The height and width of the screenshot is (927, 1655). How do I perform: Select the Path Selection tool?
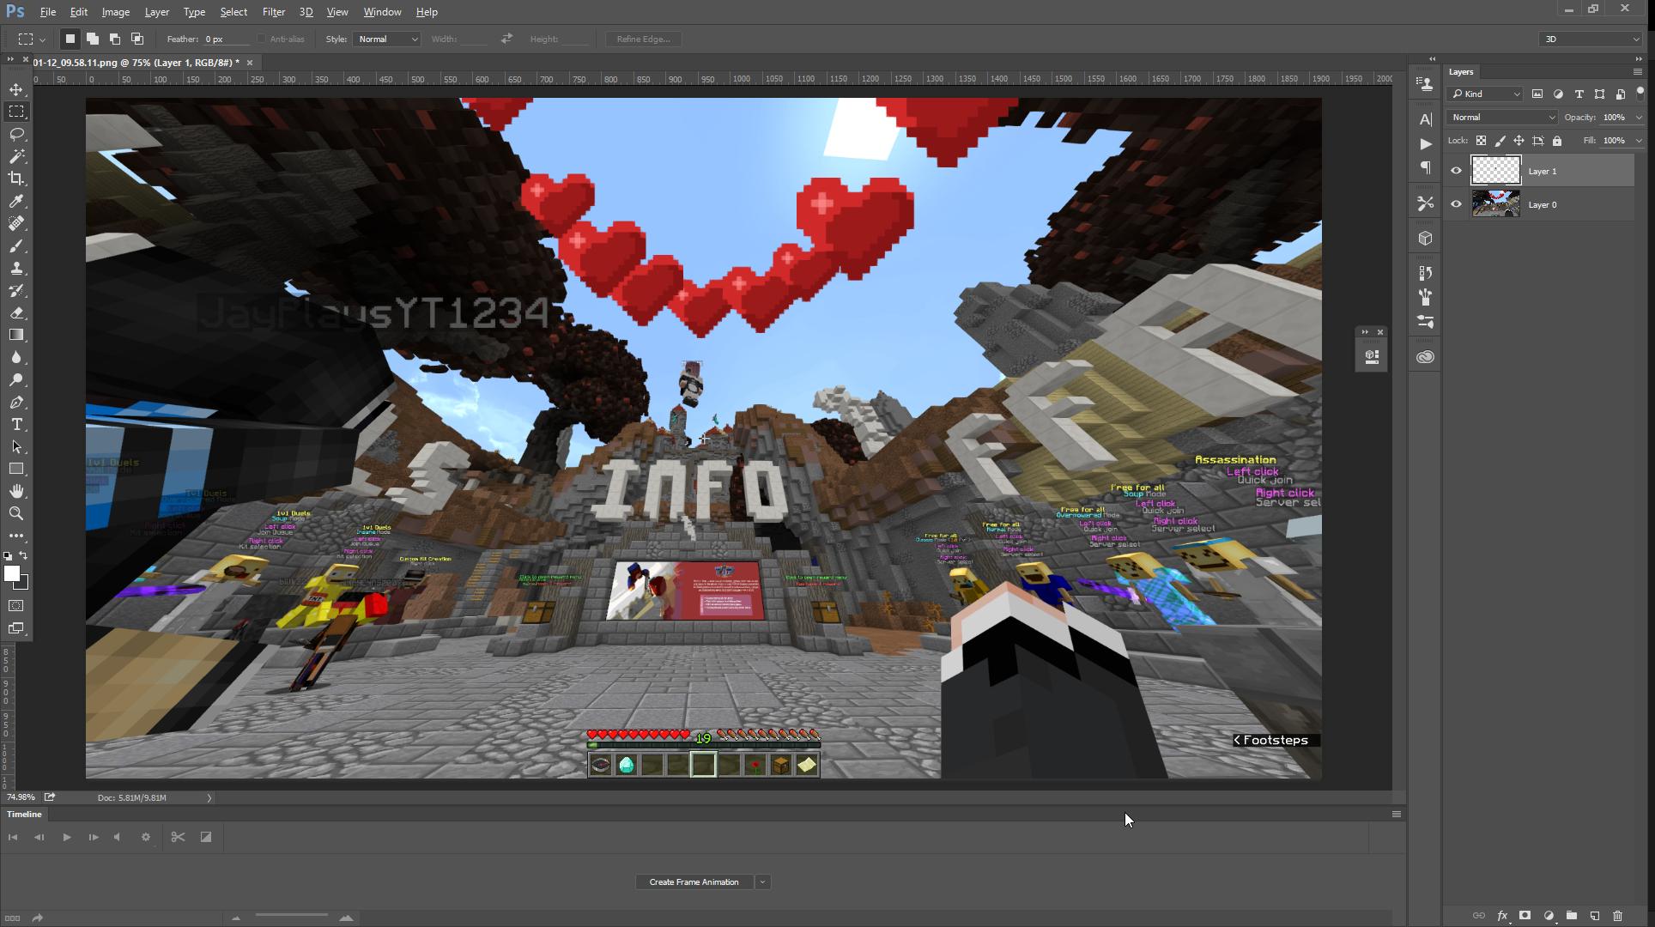[16, 446]
